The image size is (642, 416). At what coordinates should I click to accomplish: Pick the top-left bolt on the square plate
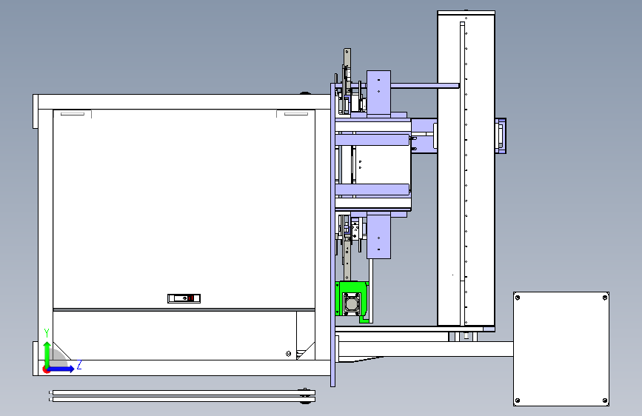point(518,298)
